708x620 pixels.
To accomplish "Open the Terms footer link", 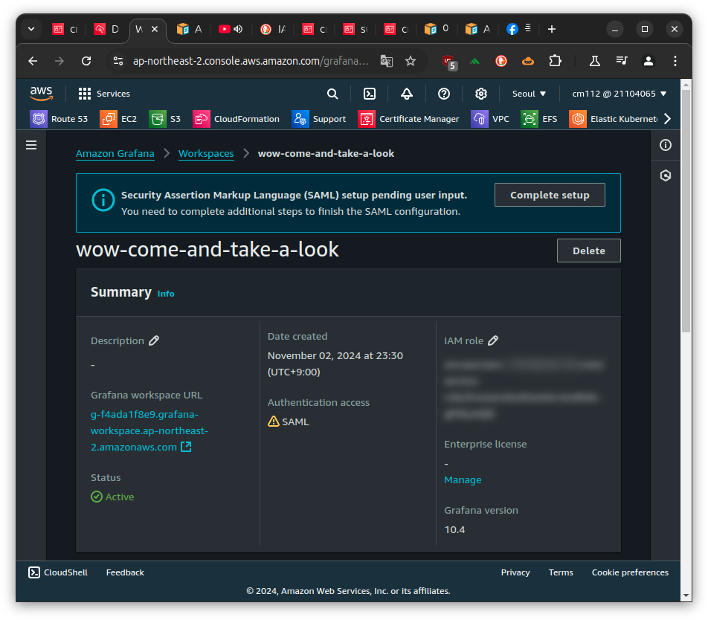I will pyautogui.click(x=561, y=572).
